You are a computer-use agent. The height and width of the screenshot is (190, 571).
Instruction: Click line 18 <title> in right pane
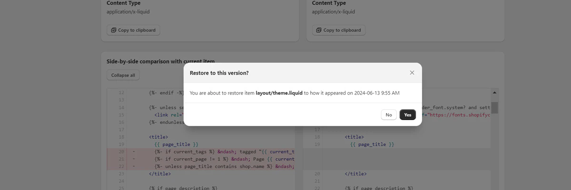click(x=354, y=137)
